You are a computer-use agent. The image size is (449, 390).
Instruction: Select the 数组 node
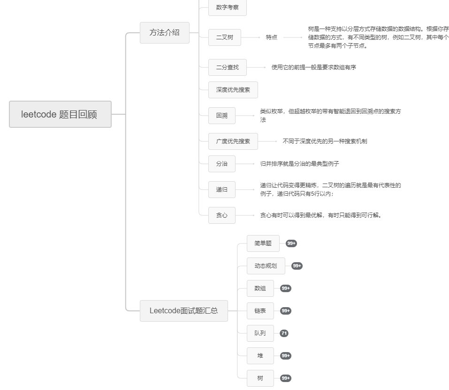click(260, 288)
